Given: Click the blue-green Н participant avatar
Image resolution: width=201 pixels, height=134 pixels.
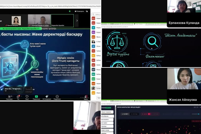Looking at the screenshot, I should point(94,28).
